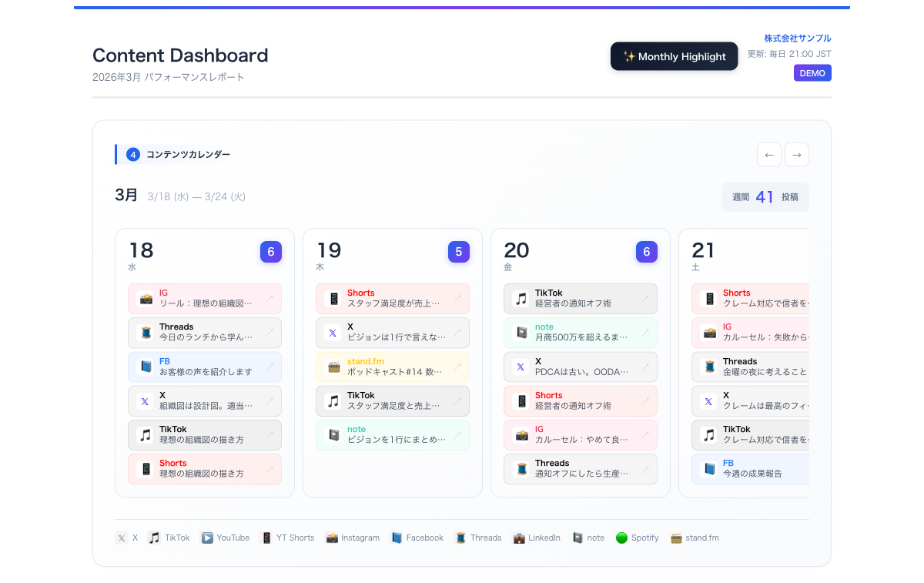Open the Monthly Highlight button
The image size is (924, 583).
tap(674, 56)
